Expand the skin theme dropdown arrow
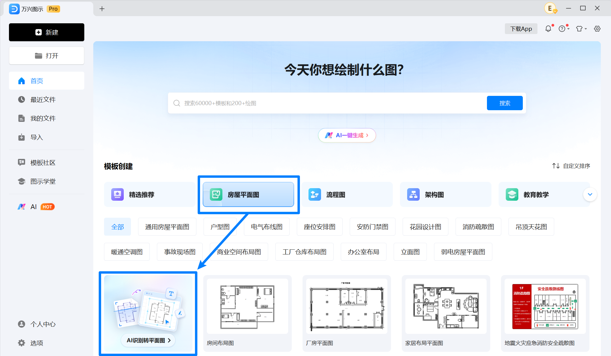 [x=586, y=29]
